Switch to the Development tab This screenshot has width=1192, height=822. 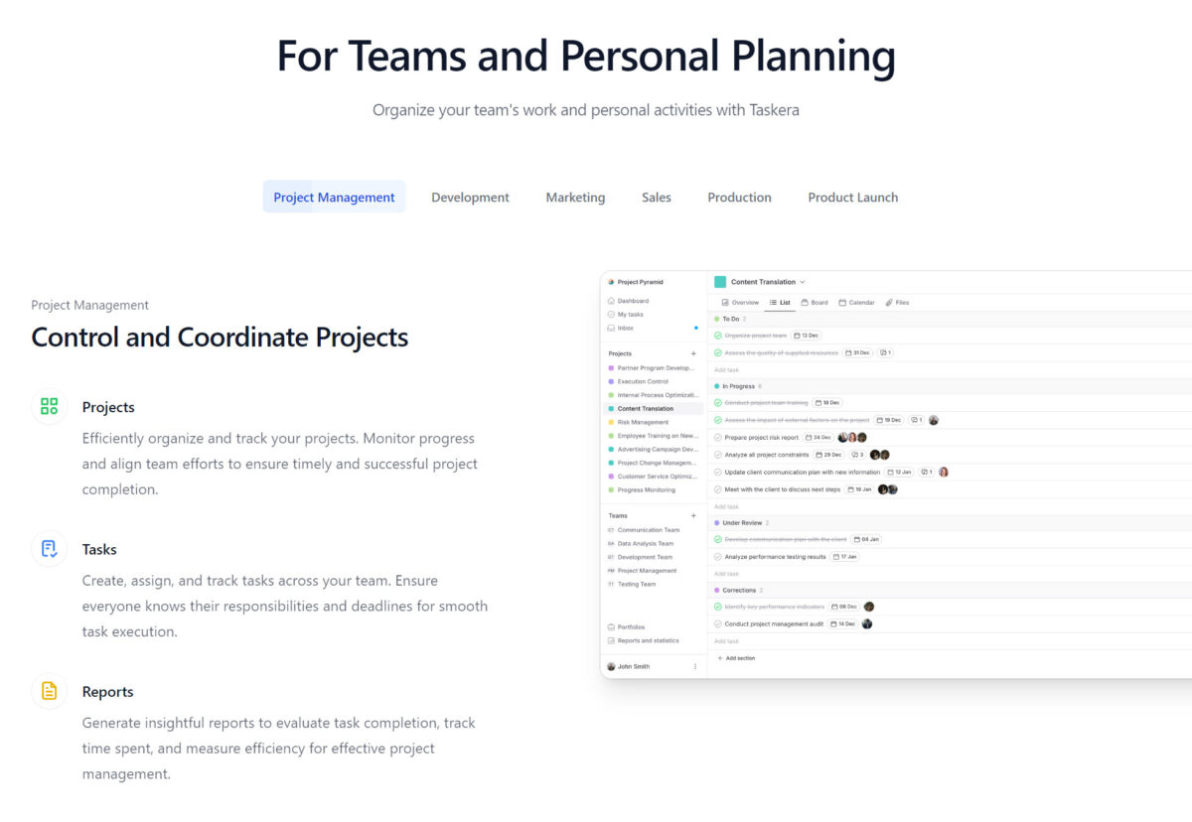[x=470, y=198]
